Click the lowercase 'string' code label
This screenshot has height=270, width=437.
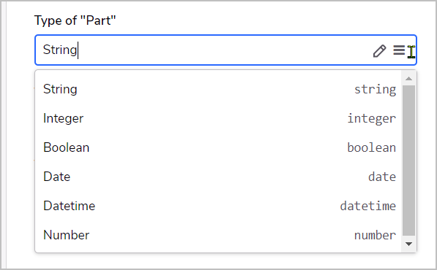pyautogui.click(x=375, y=90)
